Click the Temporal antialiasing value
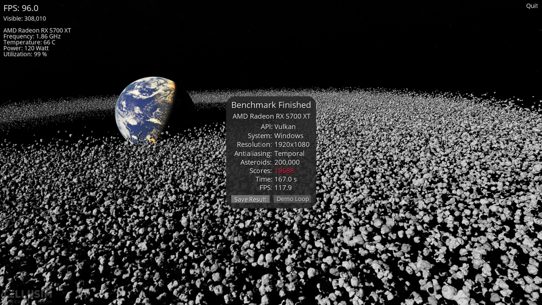The height and width of the screenshot is (305, 542). (289, 153)
